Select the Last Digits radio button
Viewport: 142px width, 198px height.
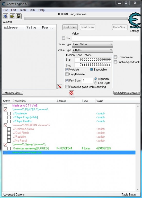(x=96, y=83)
